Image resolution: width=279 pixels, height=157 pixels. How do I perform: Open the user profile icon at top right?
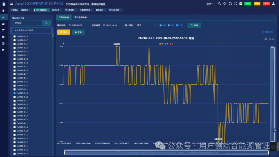click(273, 4)
